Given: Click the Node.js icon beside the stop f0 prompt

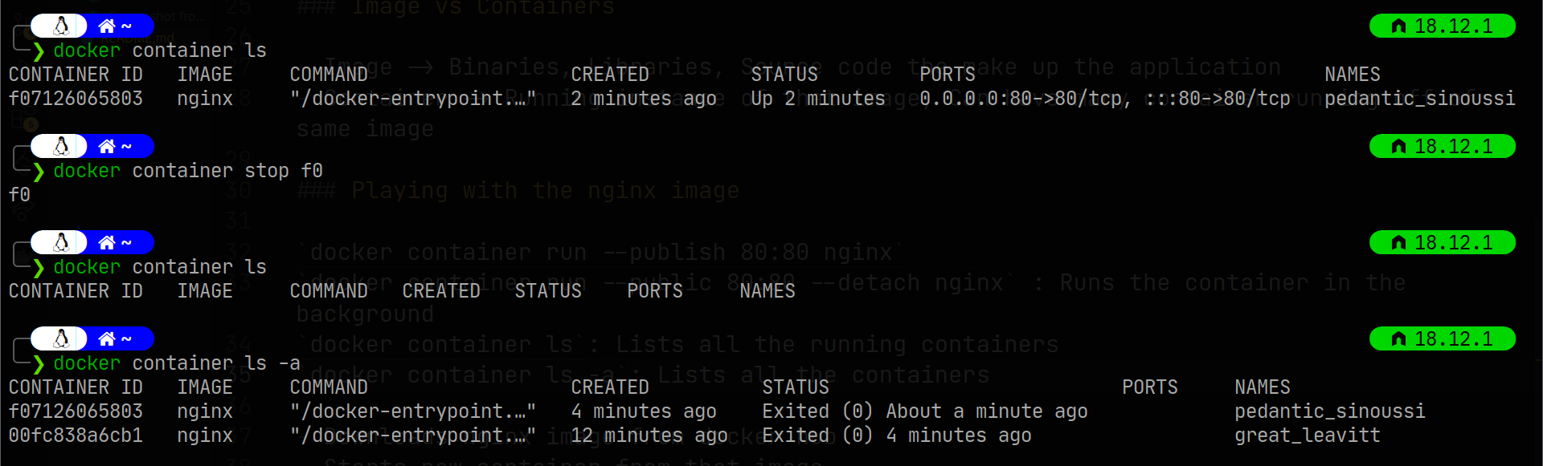Looking at the screenshot, I should 1398,147.
